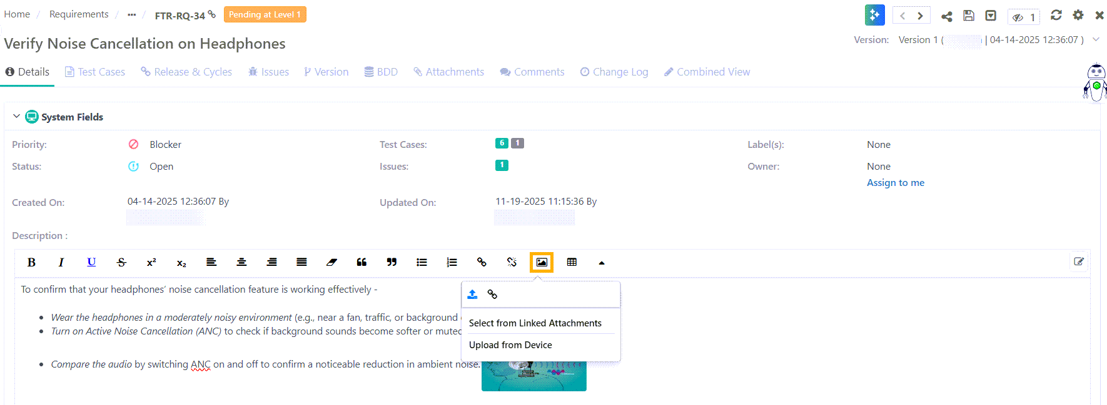This screenshot has height=405, width=1107.
Task: Toggle underline formatting
Action: click(91, 262)
